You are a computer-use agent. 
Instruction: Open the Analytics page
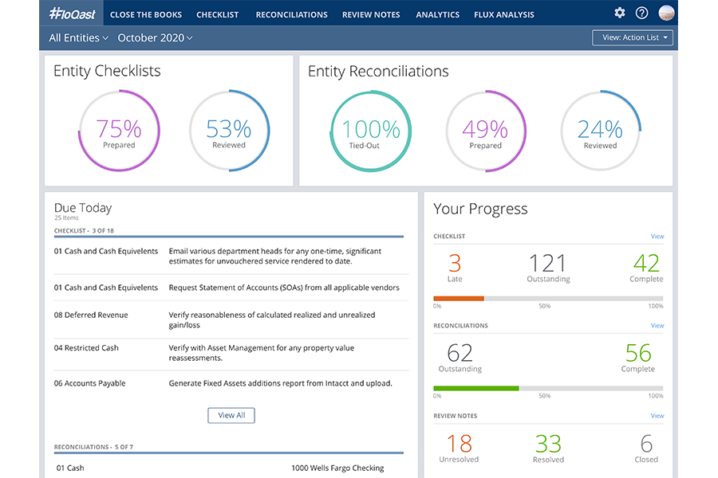pos(437,14)
